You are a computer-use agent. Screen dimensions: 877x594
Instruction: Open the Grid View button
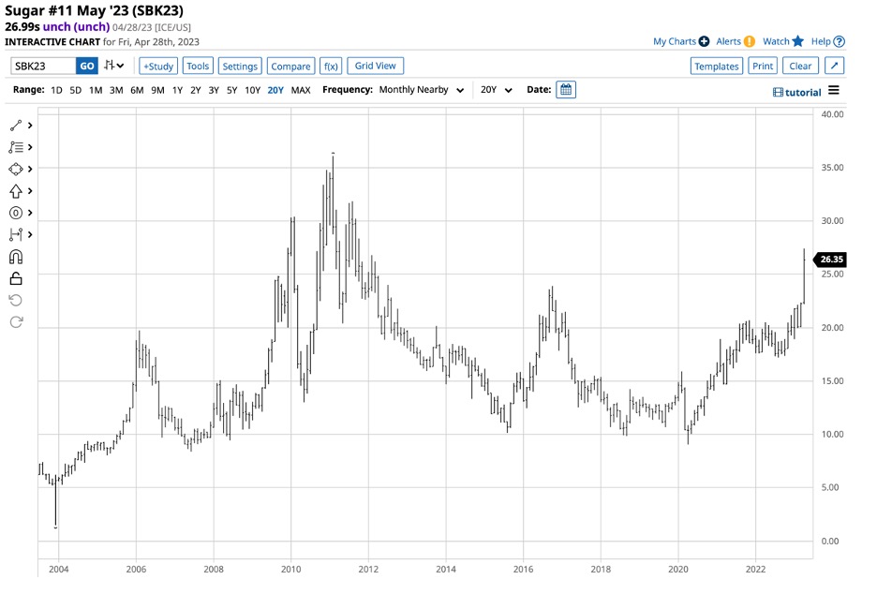pyautogui.click(x=376, y=66)
